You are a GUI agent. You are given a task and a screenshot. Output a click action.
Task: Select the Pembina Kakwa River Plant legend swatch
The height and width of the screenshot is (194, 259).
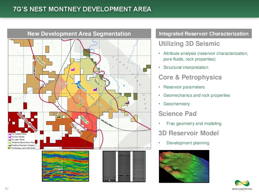tap(10, 142)
